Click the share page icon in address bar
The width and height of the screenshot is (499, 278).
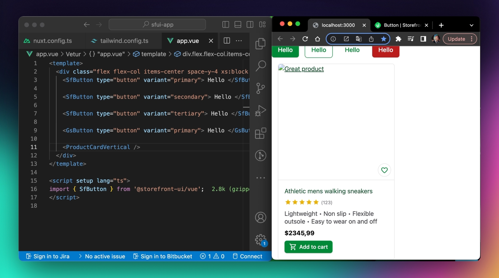tap(371, 39)
